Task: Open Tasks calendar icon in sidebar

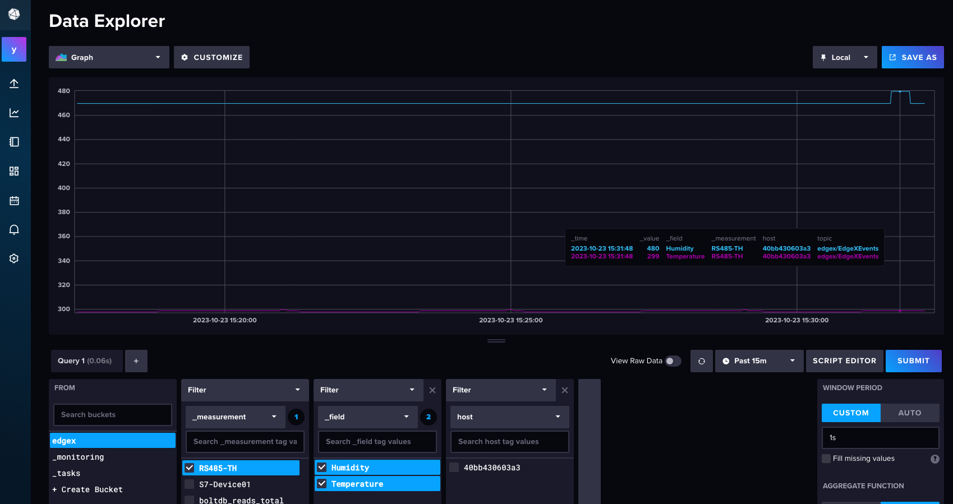Action: coord(14,200)
